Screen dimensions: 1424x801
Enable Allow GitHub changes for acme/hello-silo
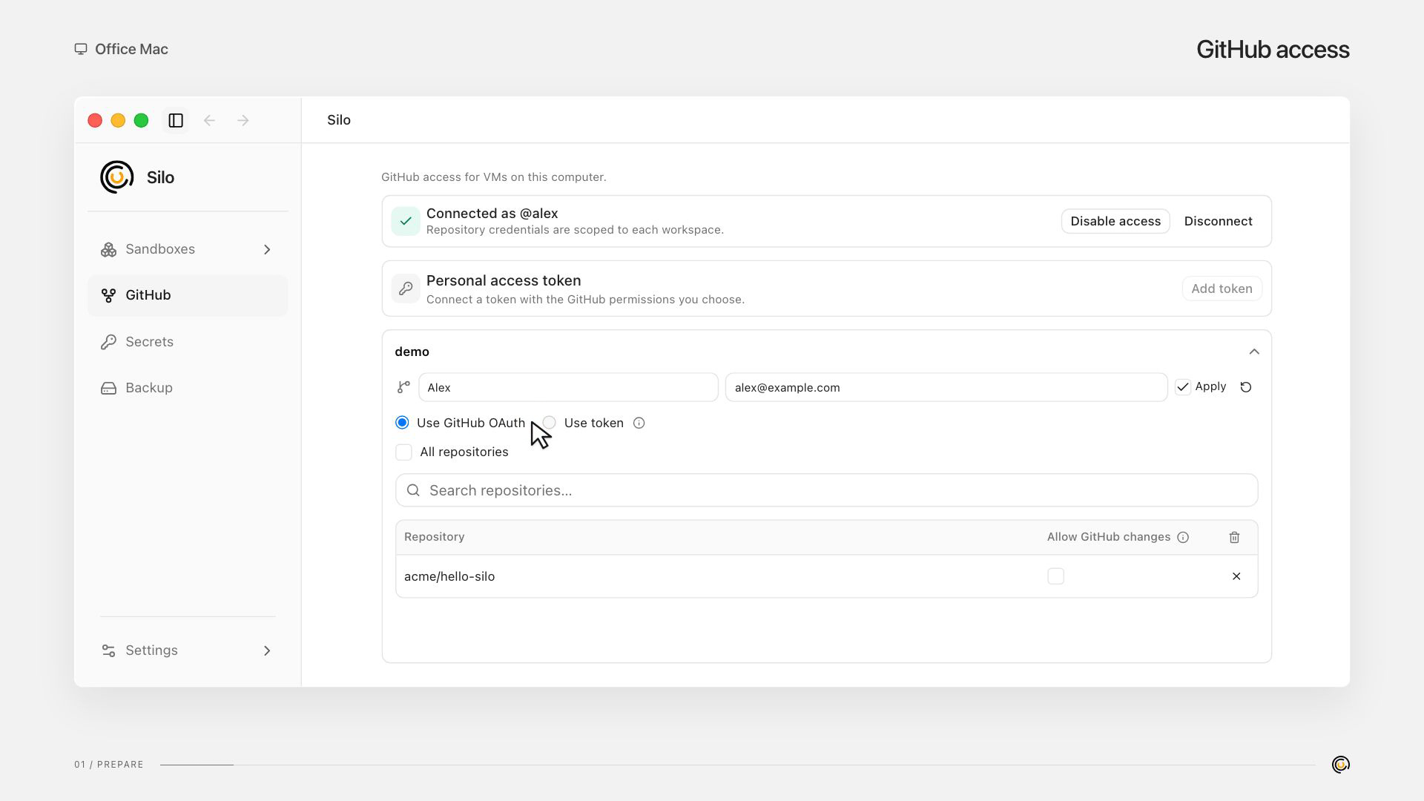(1055, 576)
